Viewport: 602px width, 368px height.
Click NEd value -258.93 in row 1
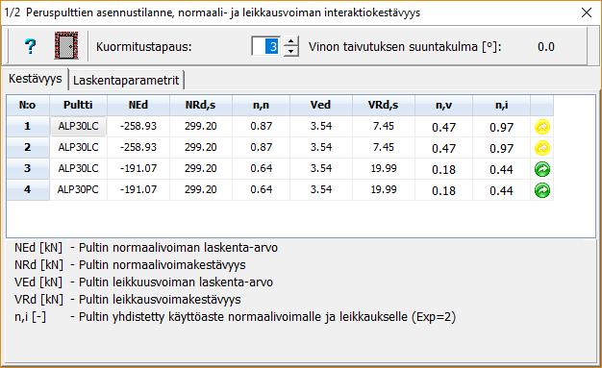pyautogui.click(x=138, y=126)
